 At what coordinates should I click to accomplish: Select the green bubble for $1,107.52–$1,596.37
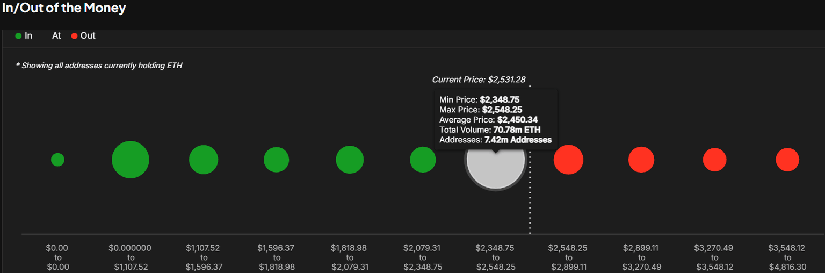204,160
